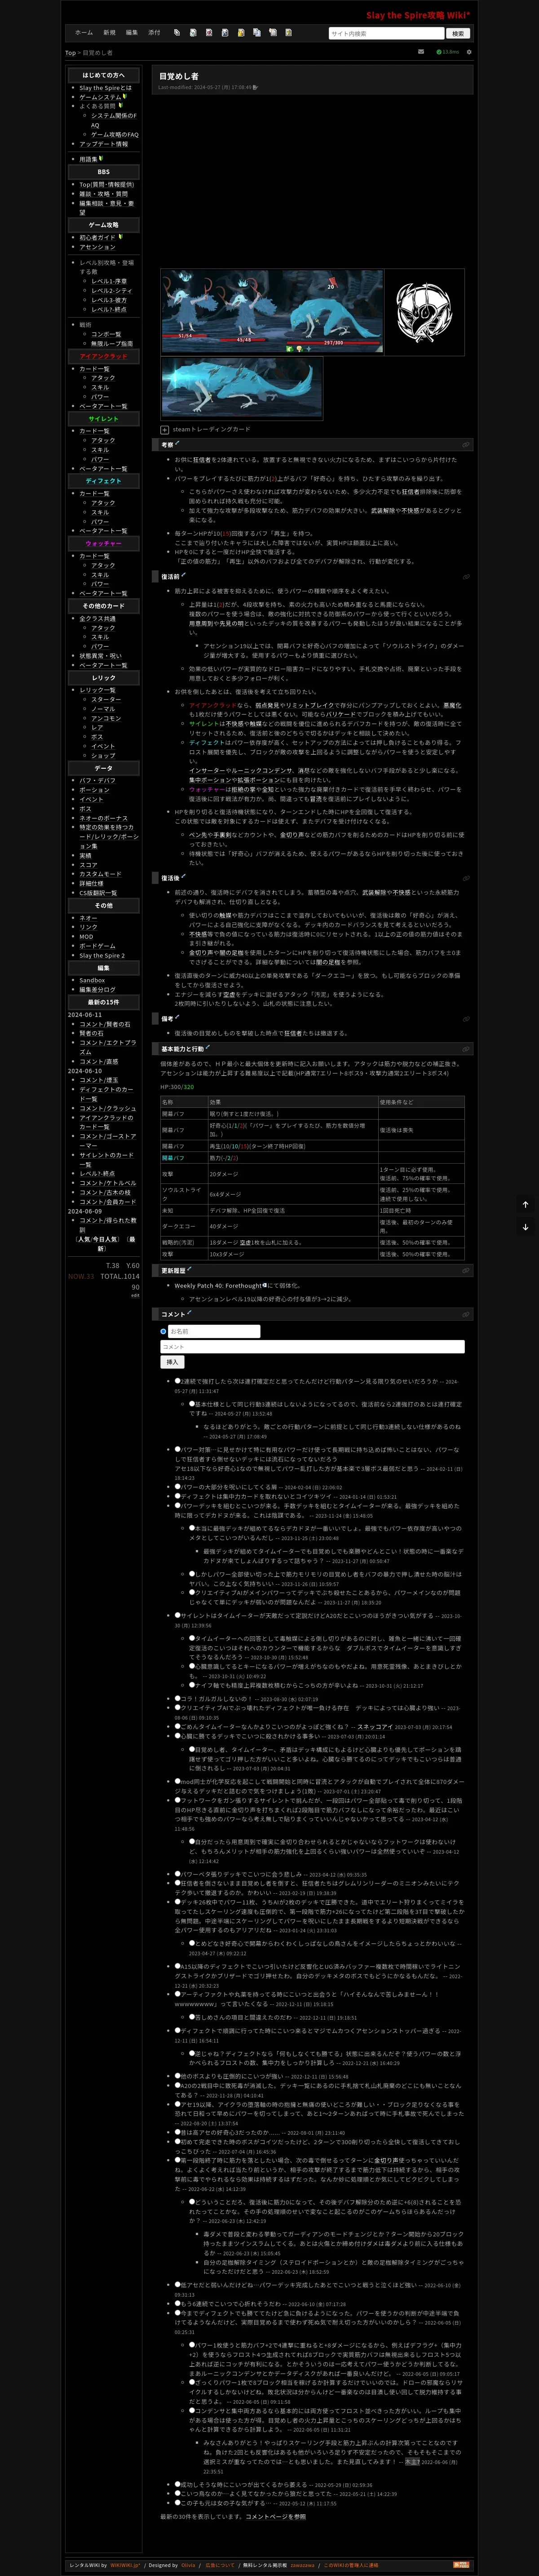Click the first page-tool icon right of 添付
The height and width of the screenshot is (2576, 539).
178,33
